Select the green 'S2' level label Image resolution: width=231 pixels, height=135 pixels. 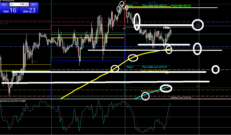click(x=198, y=86)
